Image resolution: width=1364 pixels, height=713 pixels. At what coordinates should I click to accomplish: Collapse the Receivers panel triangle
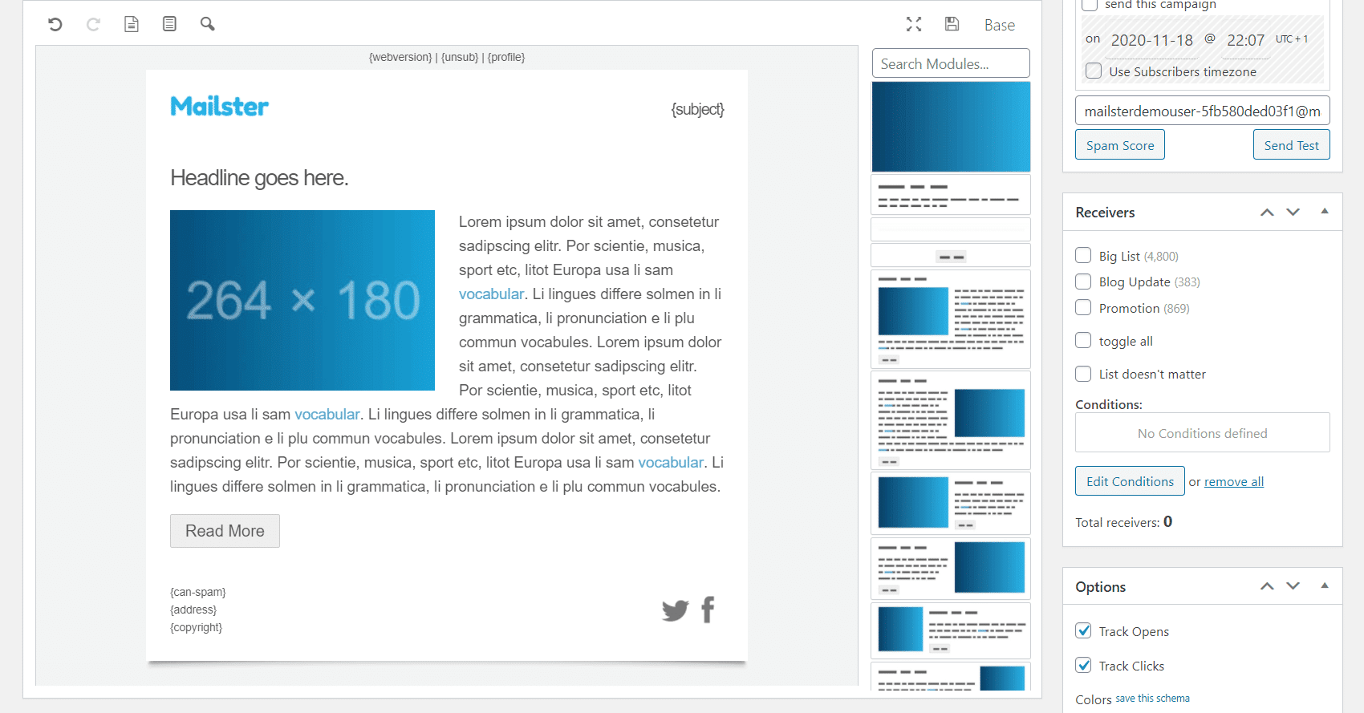tap(1325, 211)
